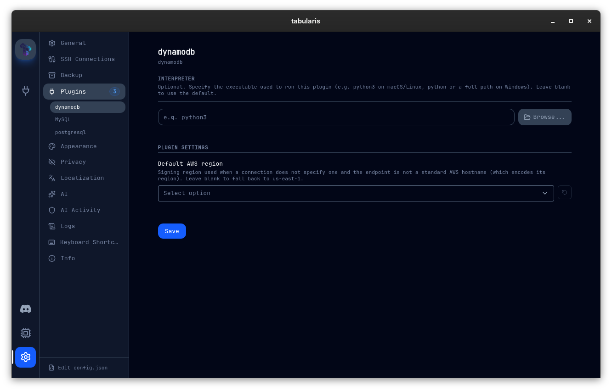Viewport: 612px width, 391px height.
Task: Click the Info circle icon
Action: coord(52,258)
